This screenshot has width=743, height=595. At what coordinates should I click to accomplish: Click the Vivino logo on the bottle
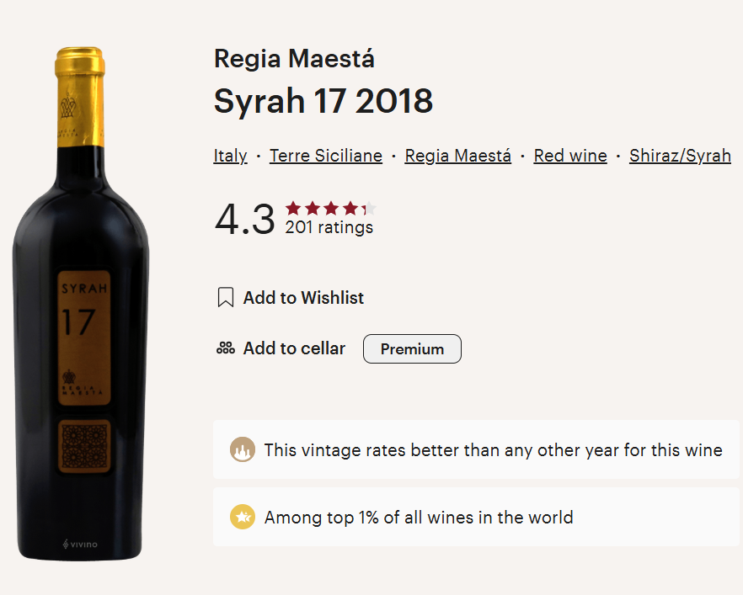pyautogui.click(x=80, y=545)
